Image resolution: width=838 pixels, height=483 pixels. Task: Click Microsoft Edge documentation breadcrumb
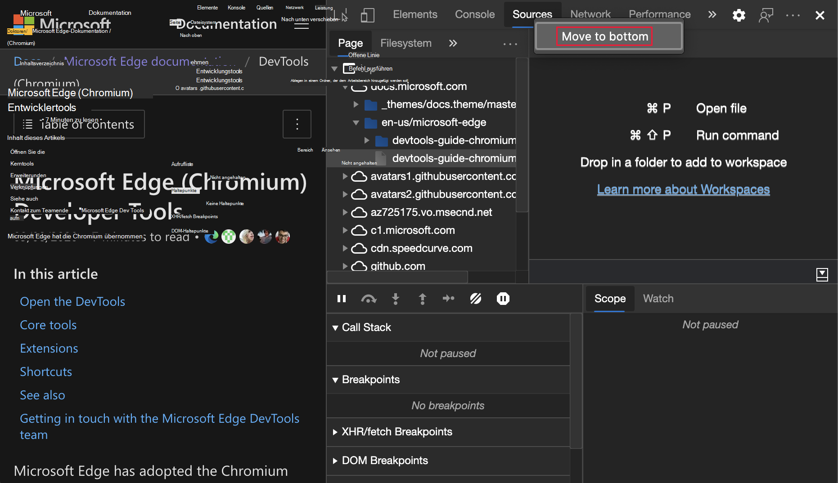click(150, 62)
